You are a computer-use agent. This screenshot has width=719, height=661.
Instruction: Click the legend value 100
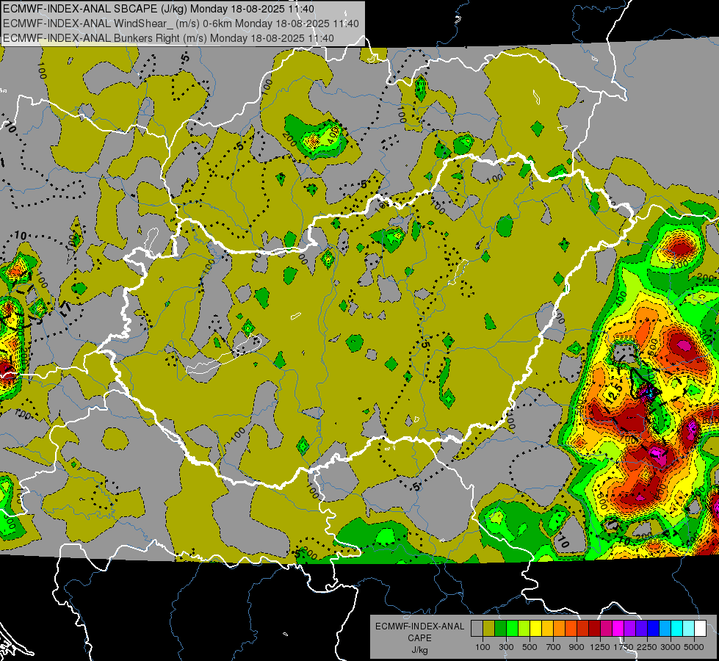pos(483,647)
